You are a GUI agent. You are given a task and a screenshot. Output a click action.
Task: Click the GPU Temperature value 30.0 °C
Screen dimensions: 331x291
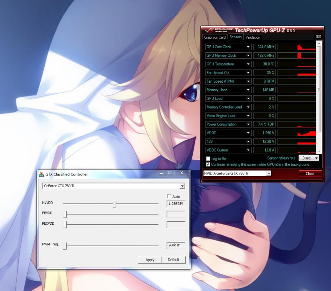tap(264, 64)
